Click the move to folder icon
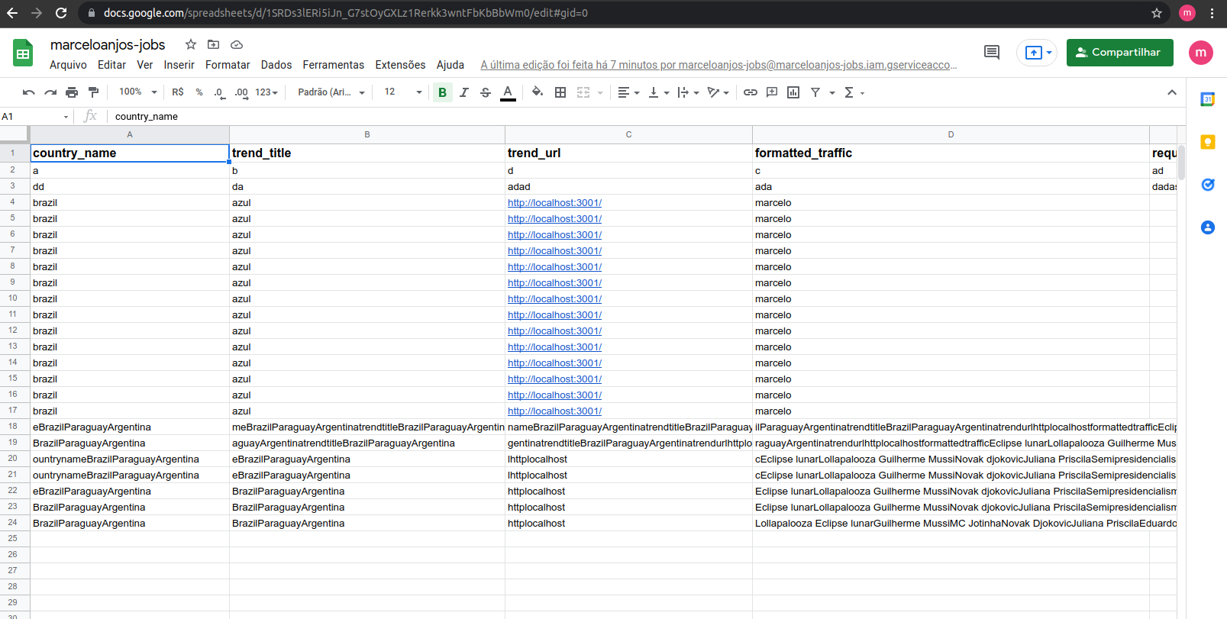The width and height of the screenshot is (1227, 619). pyautogui.click(x=214, y=44)
